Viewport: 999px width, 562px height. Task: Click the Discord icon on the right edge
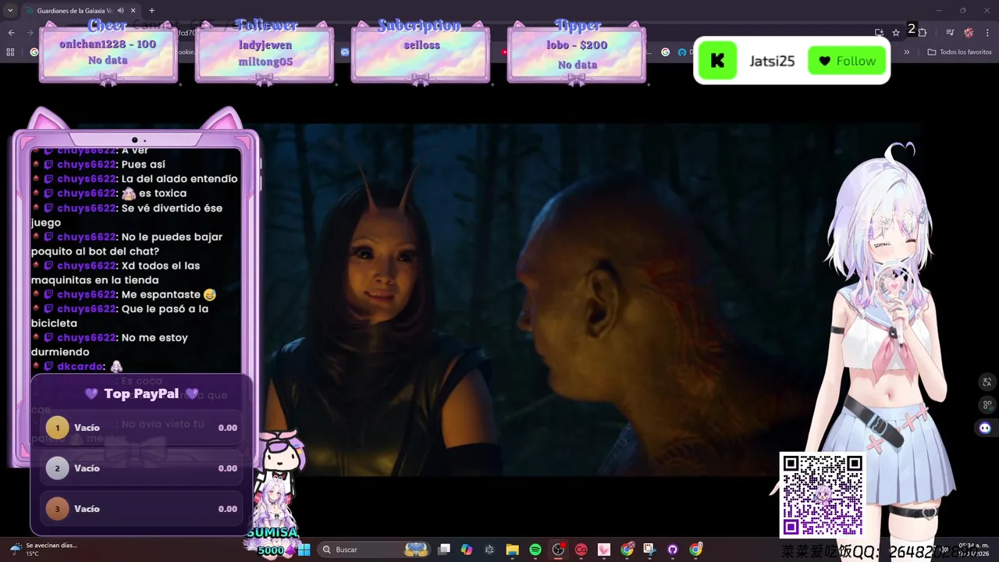point(985,428)
